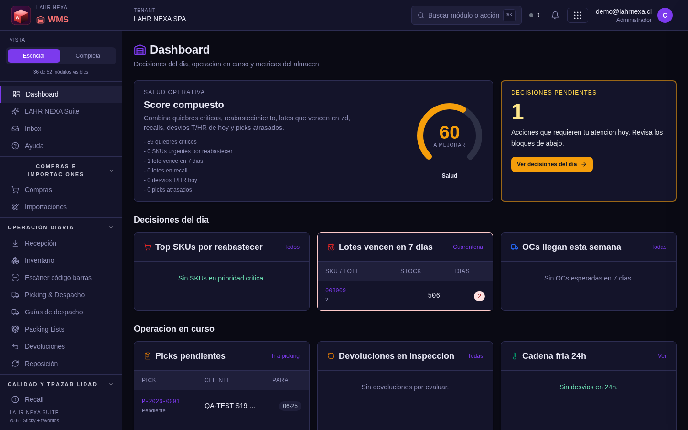688x430 pixels.
Task: Click the SKU / LOTE column header
Action: (x=343, y=271)
